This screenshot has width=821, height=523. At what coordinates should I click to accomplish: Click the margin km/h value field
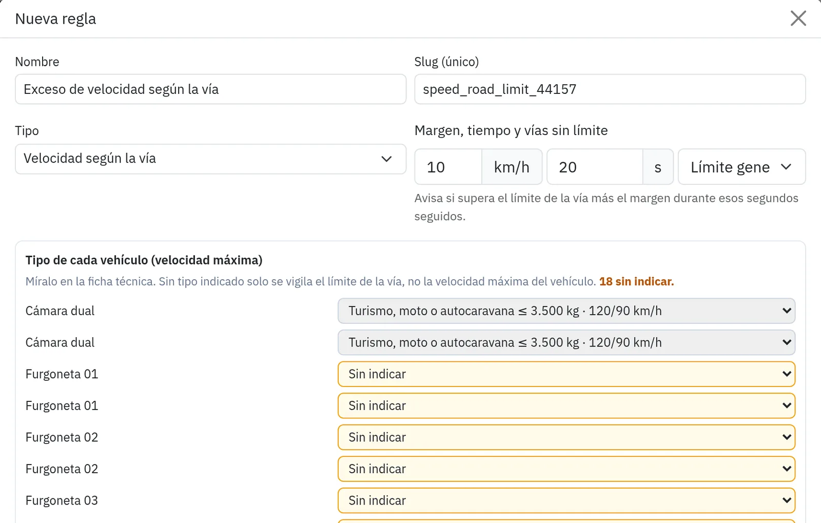coord(448,167)
